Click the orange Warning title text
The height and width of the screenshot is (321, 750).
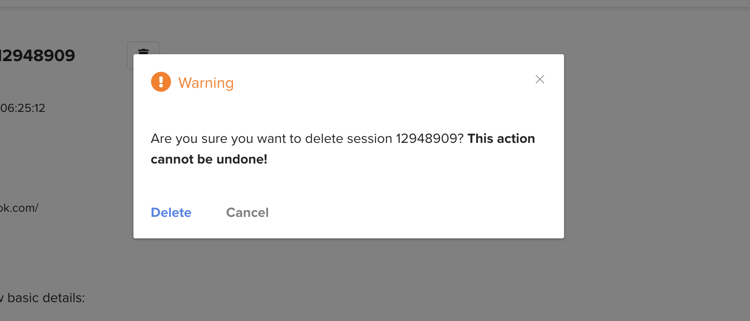206,83
